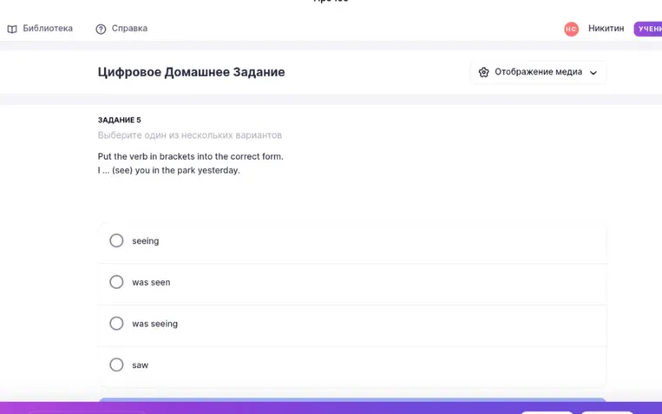Click the purple УЧЕНИК role badge
Screen dimensions: 662x414
[648, 29]
